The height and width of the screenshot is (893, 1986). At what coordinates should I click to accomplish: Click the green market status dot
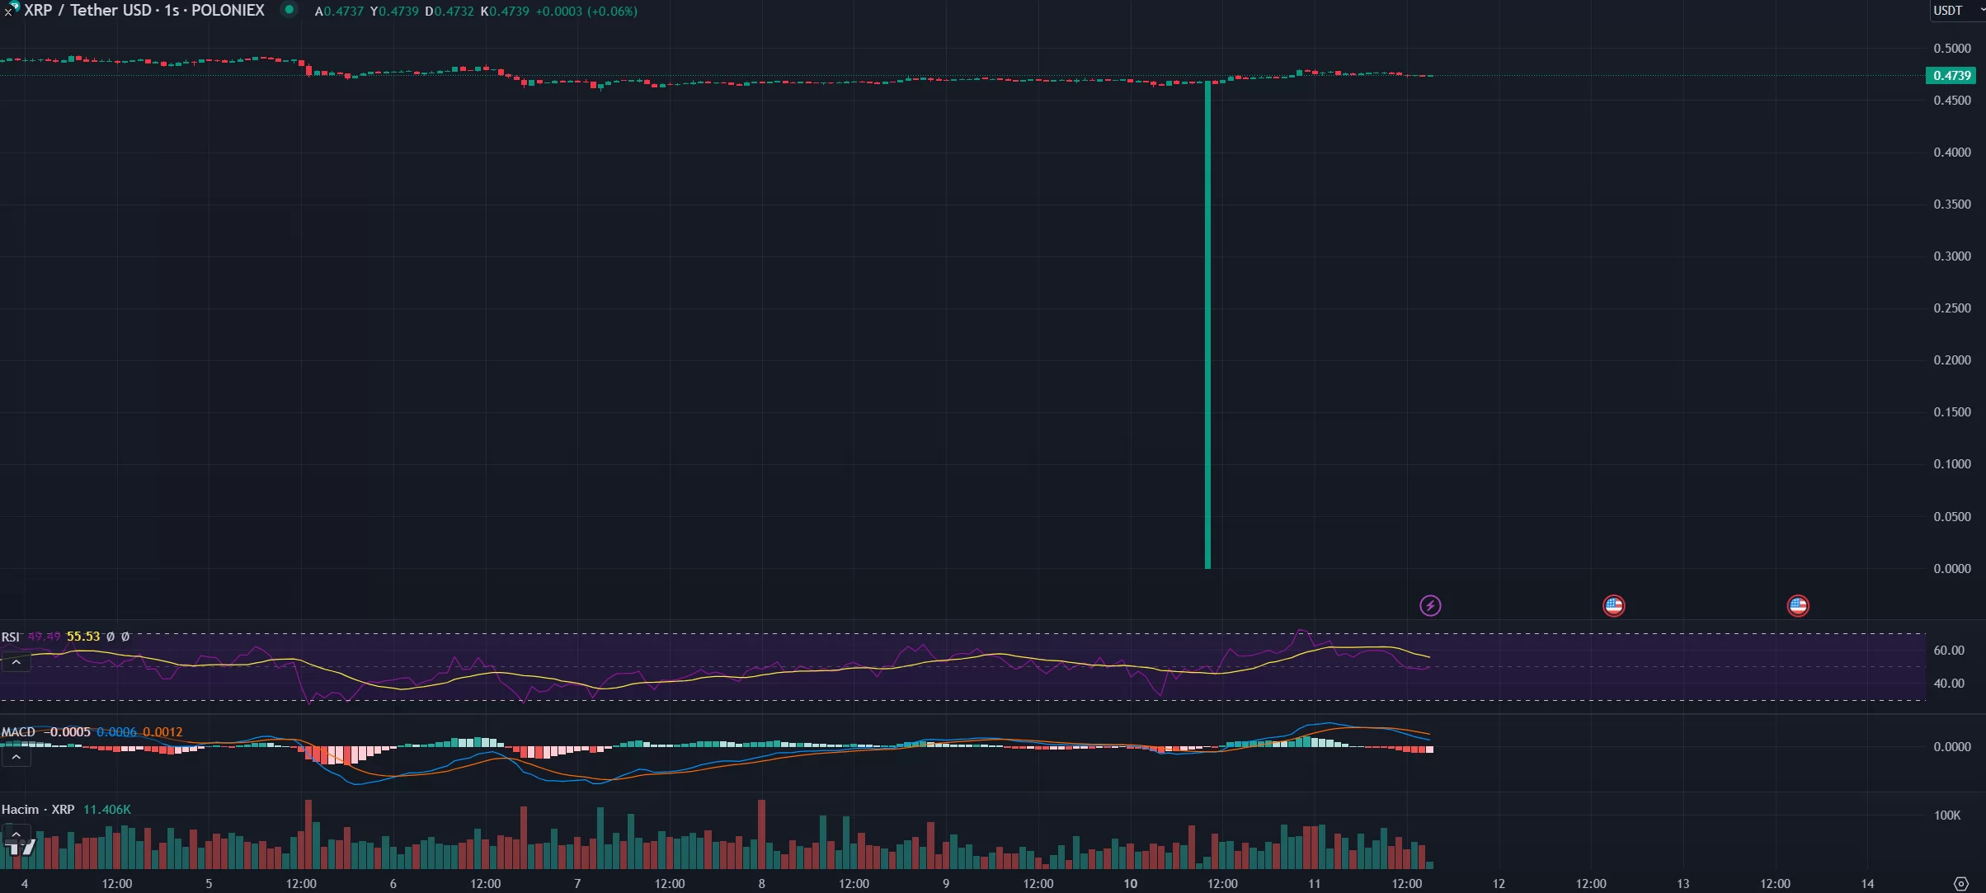(x=289, y=10)
